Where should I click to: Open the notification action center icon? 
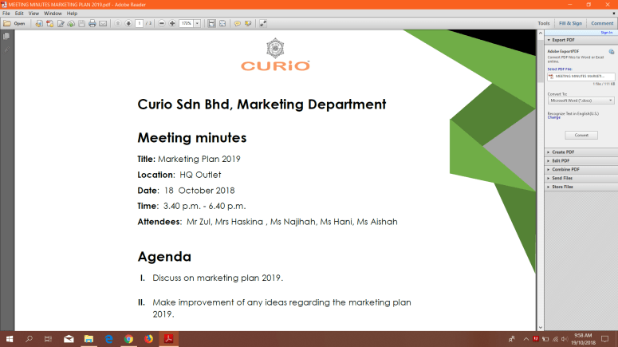[605, 339]
